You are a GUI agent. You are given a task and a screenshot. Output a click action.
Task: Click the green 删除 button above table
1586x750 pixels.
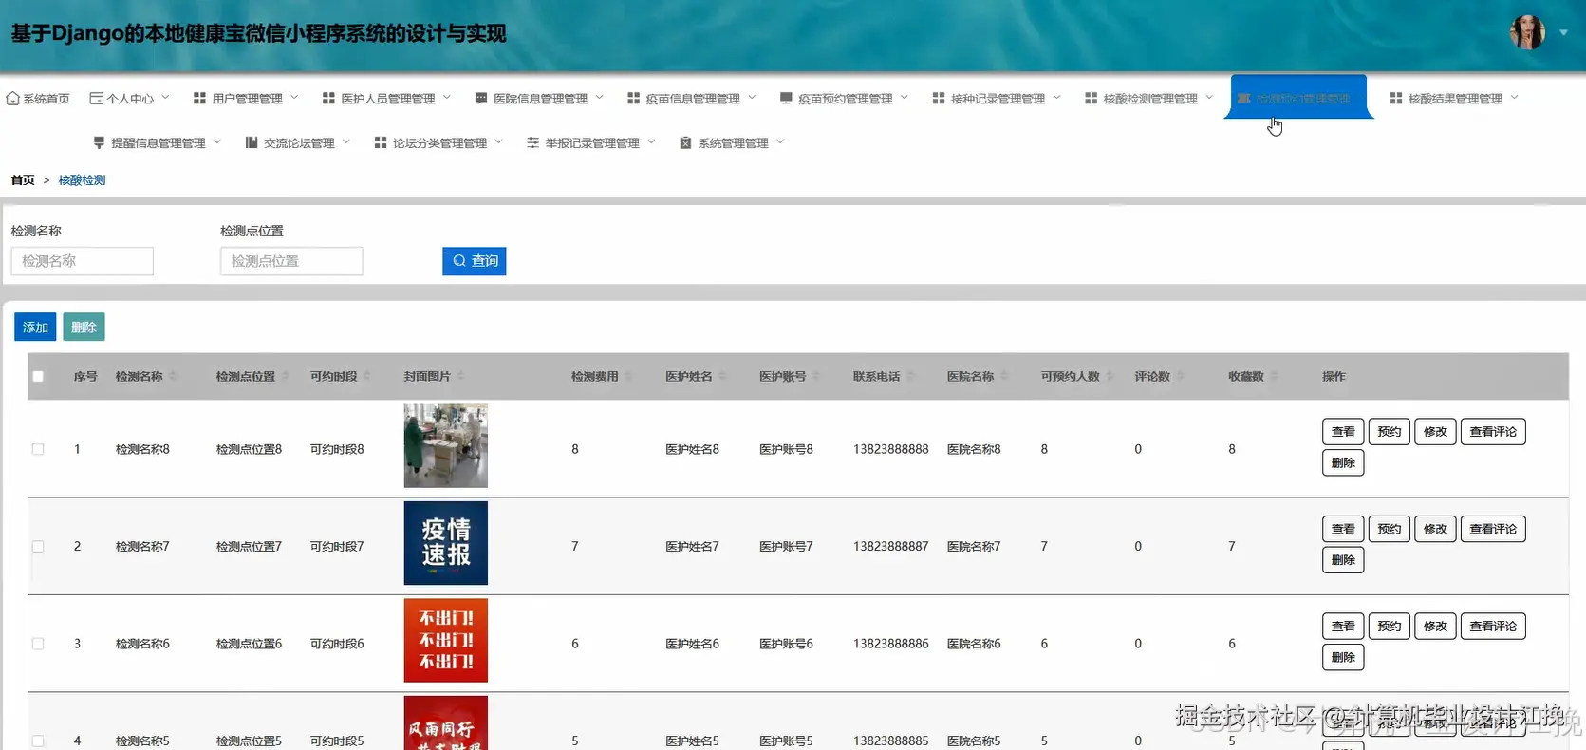84,328
